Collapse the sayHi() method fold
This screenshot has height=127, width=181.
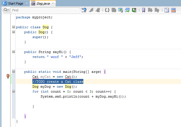click(x=13, y=52)
